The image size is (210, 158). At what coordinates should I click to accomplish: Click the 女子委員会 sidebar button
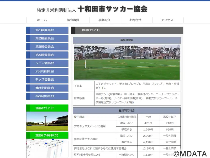(x=47, y=71)
